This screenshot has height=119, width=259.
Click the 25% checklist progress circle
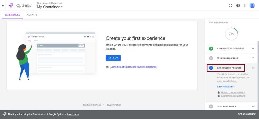click(x=231, y=34)
